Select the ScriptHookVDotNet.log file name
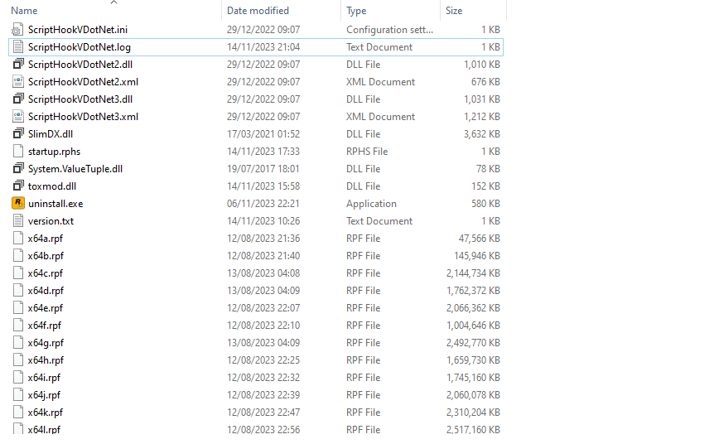714x444 pixels. pyautogui.click(x=79, y=47)
